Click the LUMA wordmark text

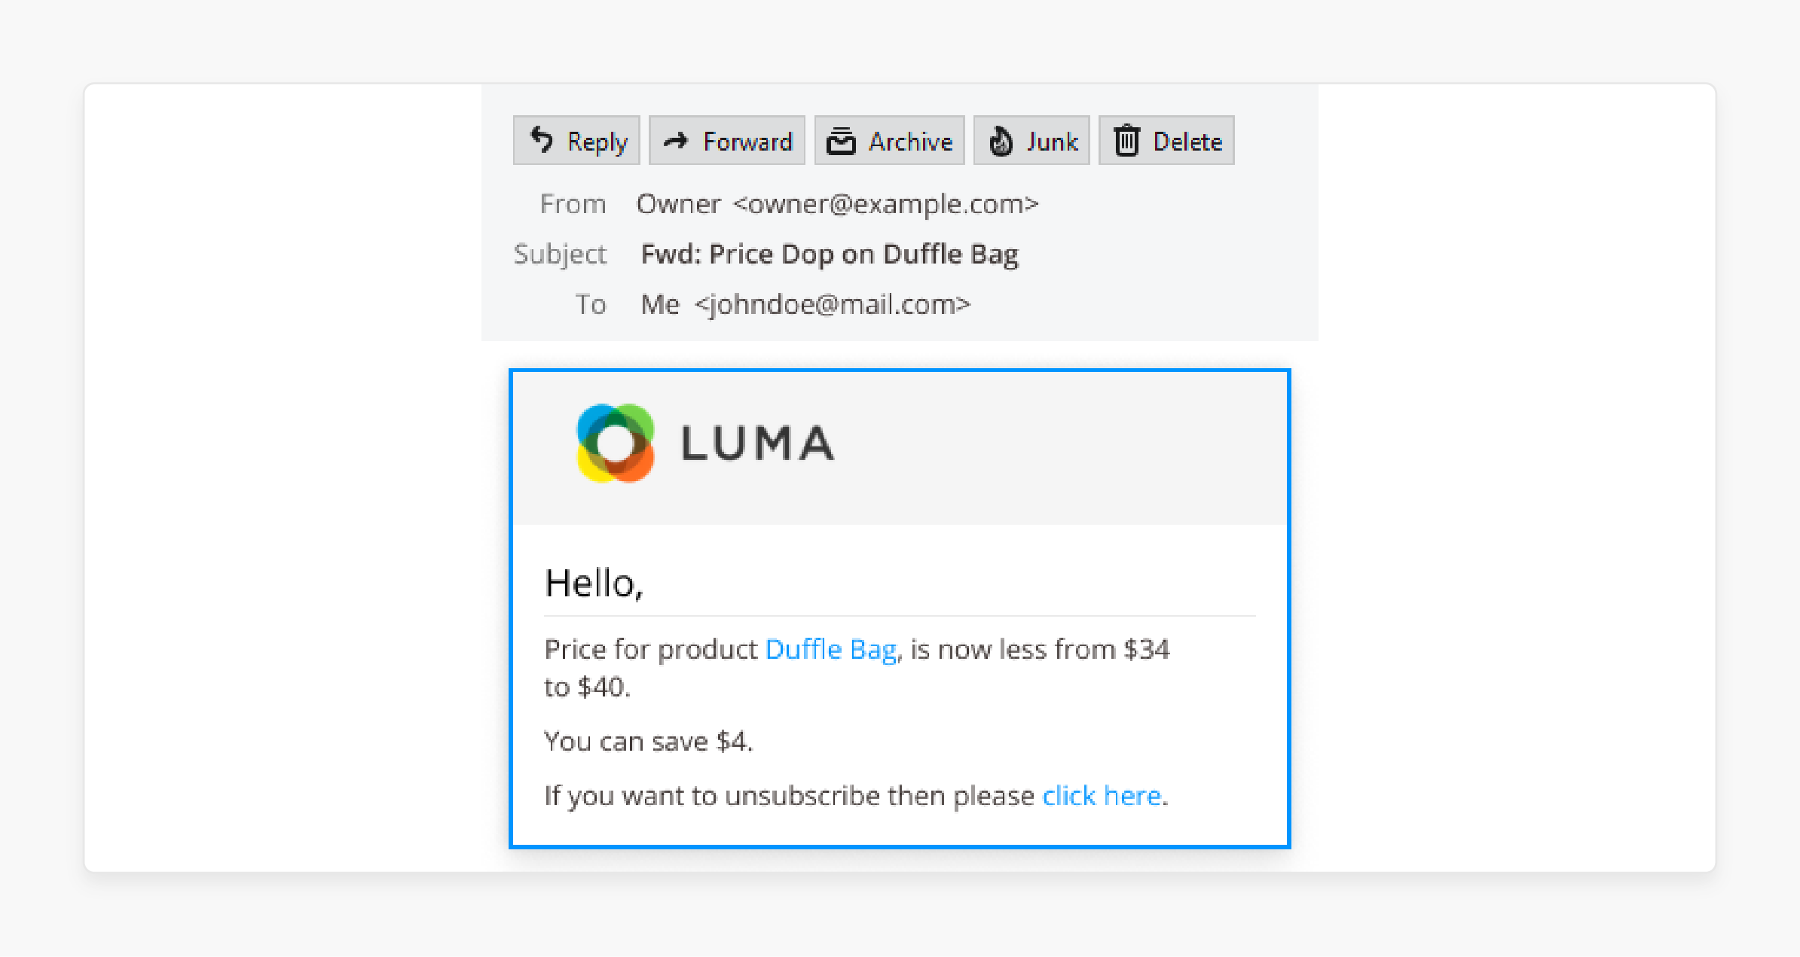pos(757,443)
